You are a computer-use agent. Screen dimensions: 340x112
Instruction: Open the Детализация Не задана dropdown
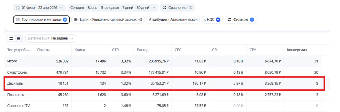point(51,38)
